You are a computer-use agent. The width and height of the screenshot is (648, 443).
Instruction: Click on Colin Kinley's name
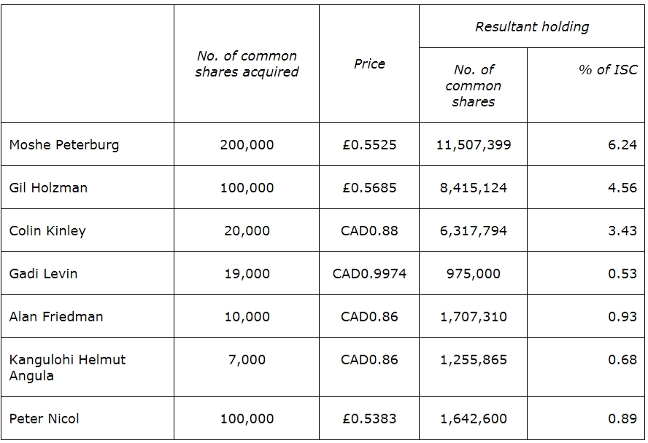[47, 231]
